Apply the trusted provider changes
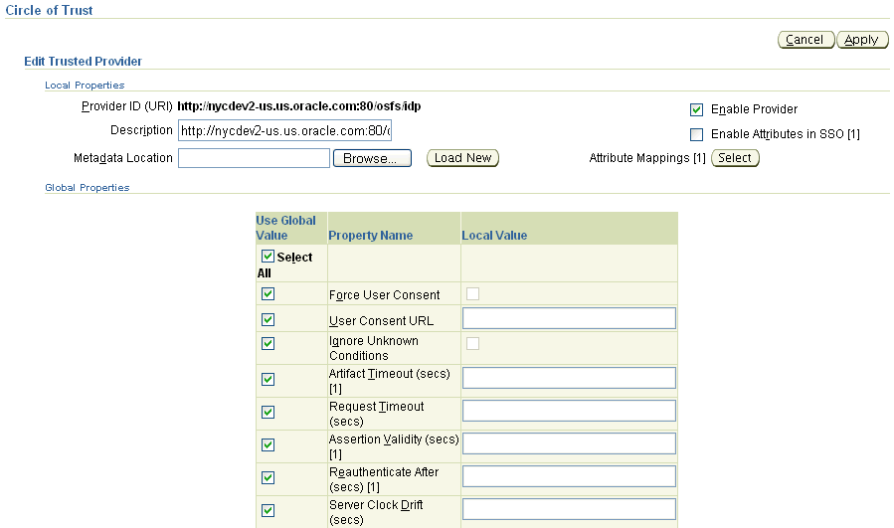Image resolution: width=894 pixels, height=528 pixels. click(862, 40)
